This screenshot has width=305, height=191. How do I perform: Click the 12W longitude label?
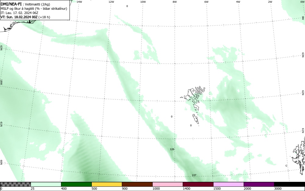tap(111, 2)
